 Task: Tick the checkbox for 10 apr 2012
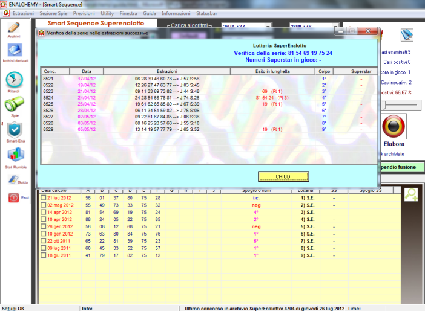pyautogui.click(x=44, y=219)
